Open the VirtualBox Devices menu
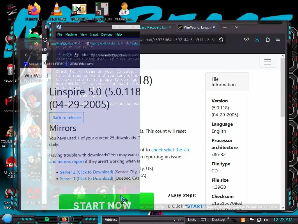Image resolution: width=298 pixels, height=224 pixels. (107, 34)
